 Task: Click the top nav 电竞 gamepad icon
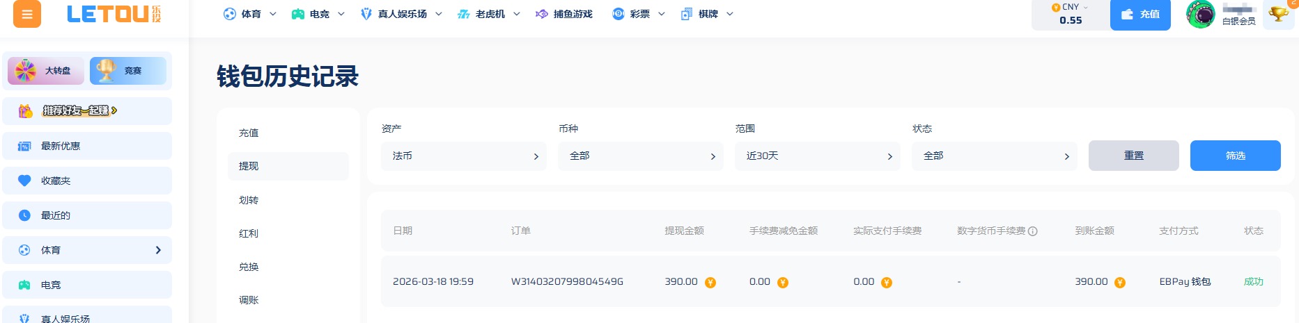point(298,14)
